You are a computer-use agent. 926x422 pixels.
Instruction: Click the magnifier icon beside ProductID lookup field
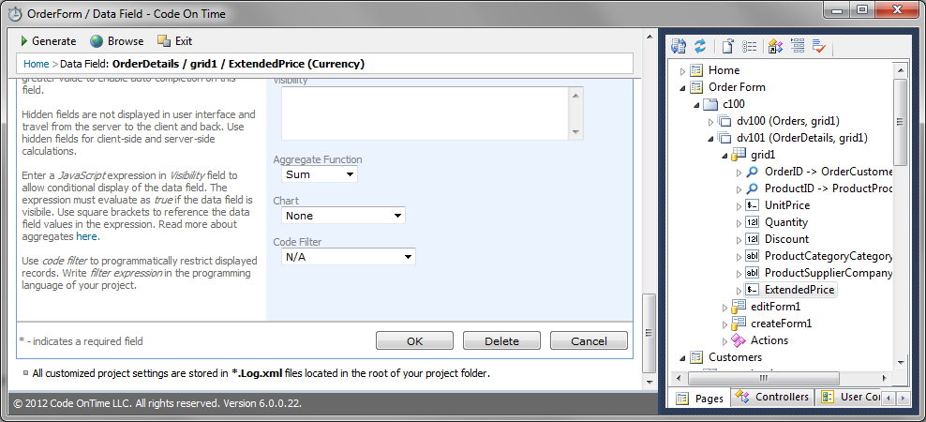coord(752,188)
